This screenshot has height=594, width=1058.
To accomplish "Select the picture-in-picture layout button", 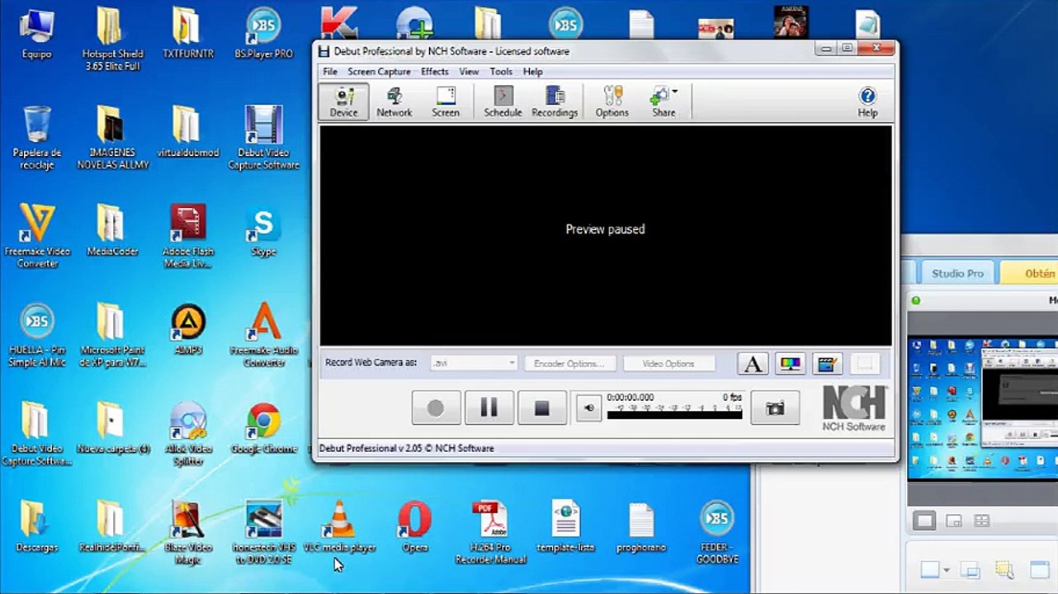I will click(x=953, y=521).
